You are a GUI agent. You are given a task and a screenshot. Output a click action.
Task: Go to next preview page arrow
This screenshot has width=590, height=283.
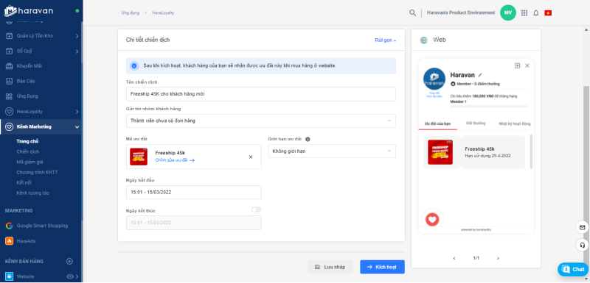coord(498,258)
